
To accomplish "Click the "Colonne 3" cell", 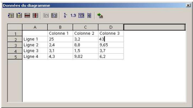I will click(111, 33).
